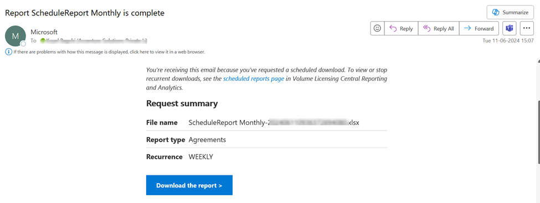Click the Request summary heading
Image resolution: width=540 pixels, height=203 pixels.
pos(182,103)
